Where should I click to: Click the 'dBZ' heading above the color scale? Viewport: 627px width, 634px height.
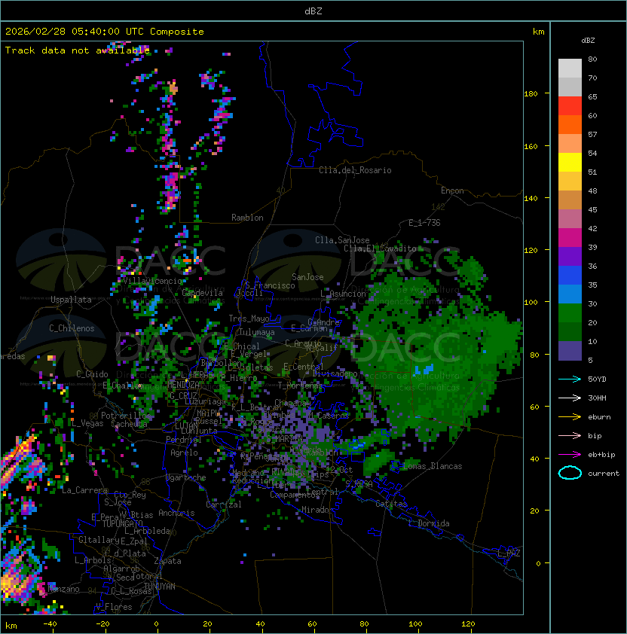click(x=588, y=41)
